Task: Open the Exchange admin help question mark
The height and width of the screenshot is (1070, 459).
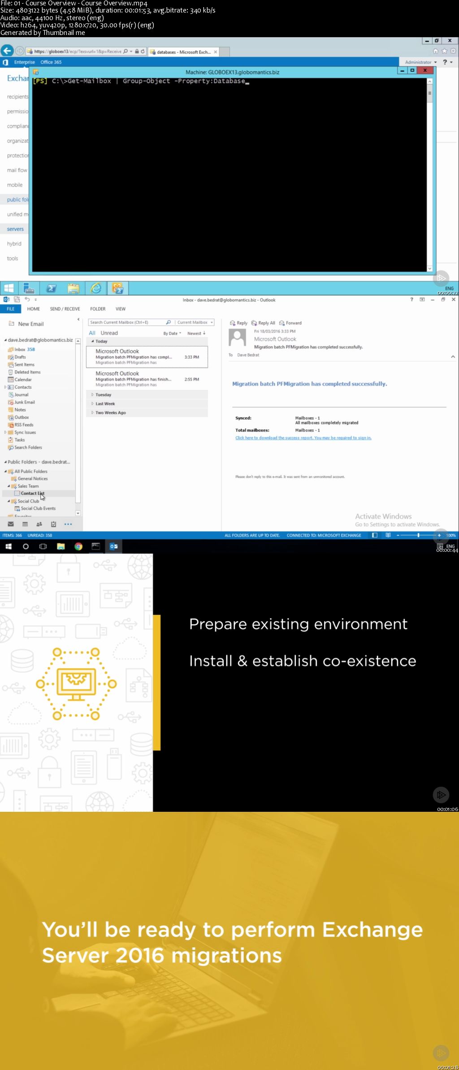Action: (445, 62)
